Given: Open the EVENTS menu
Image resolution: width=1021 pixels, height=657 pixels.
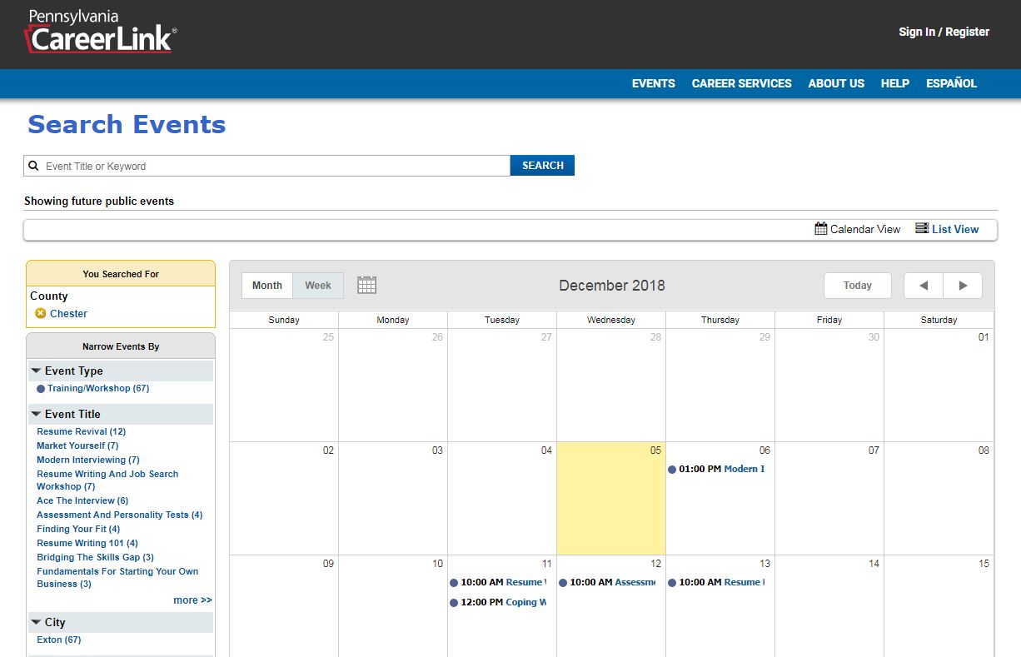Looking at the screenshot, I should tap(654, 83).
